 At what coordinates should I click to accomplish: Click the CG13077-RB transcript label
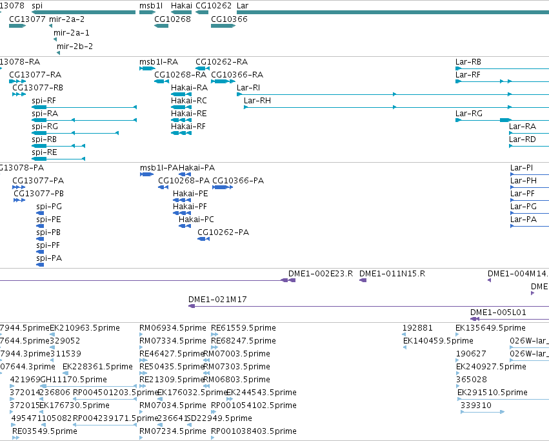(x=37, y=88)
